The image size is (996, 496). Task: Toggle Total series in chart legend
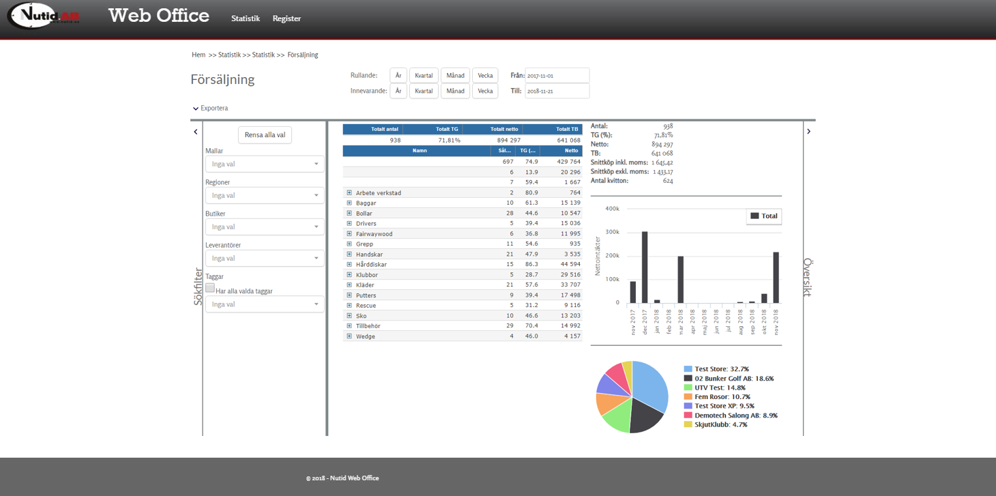tap(764, 216)
